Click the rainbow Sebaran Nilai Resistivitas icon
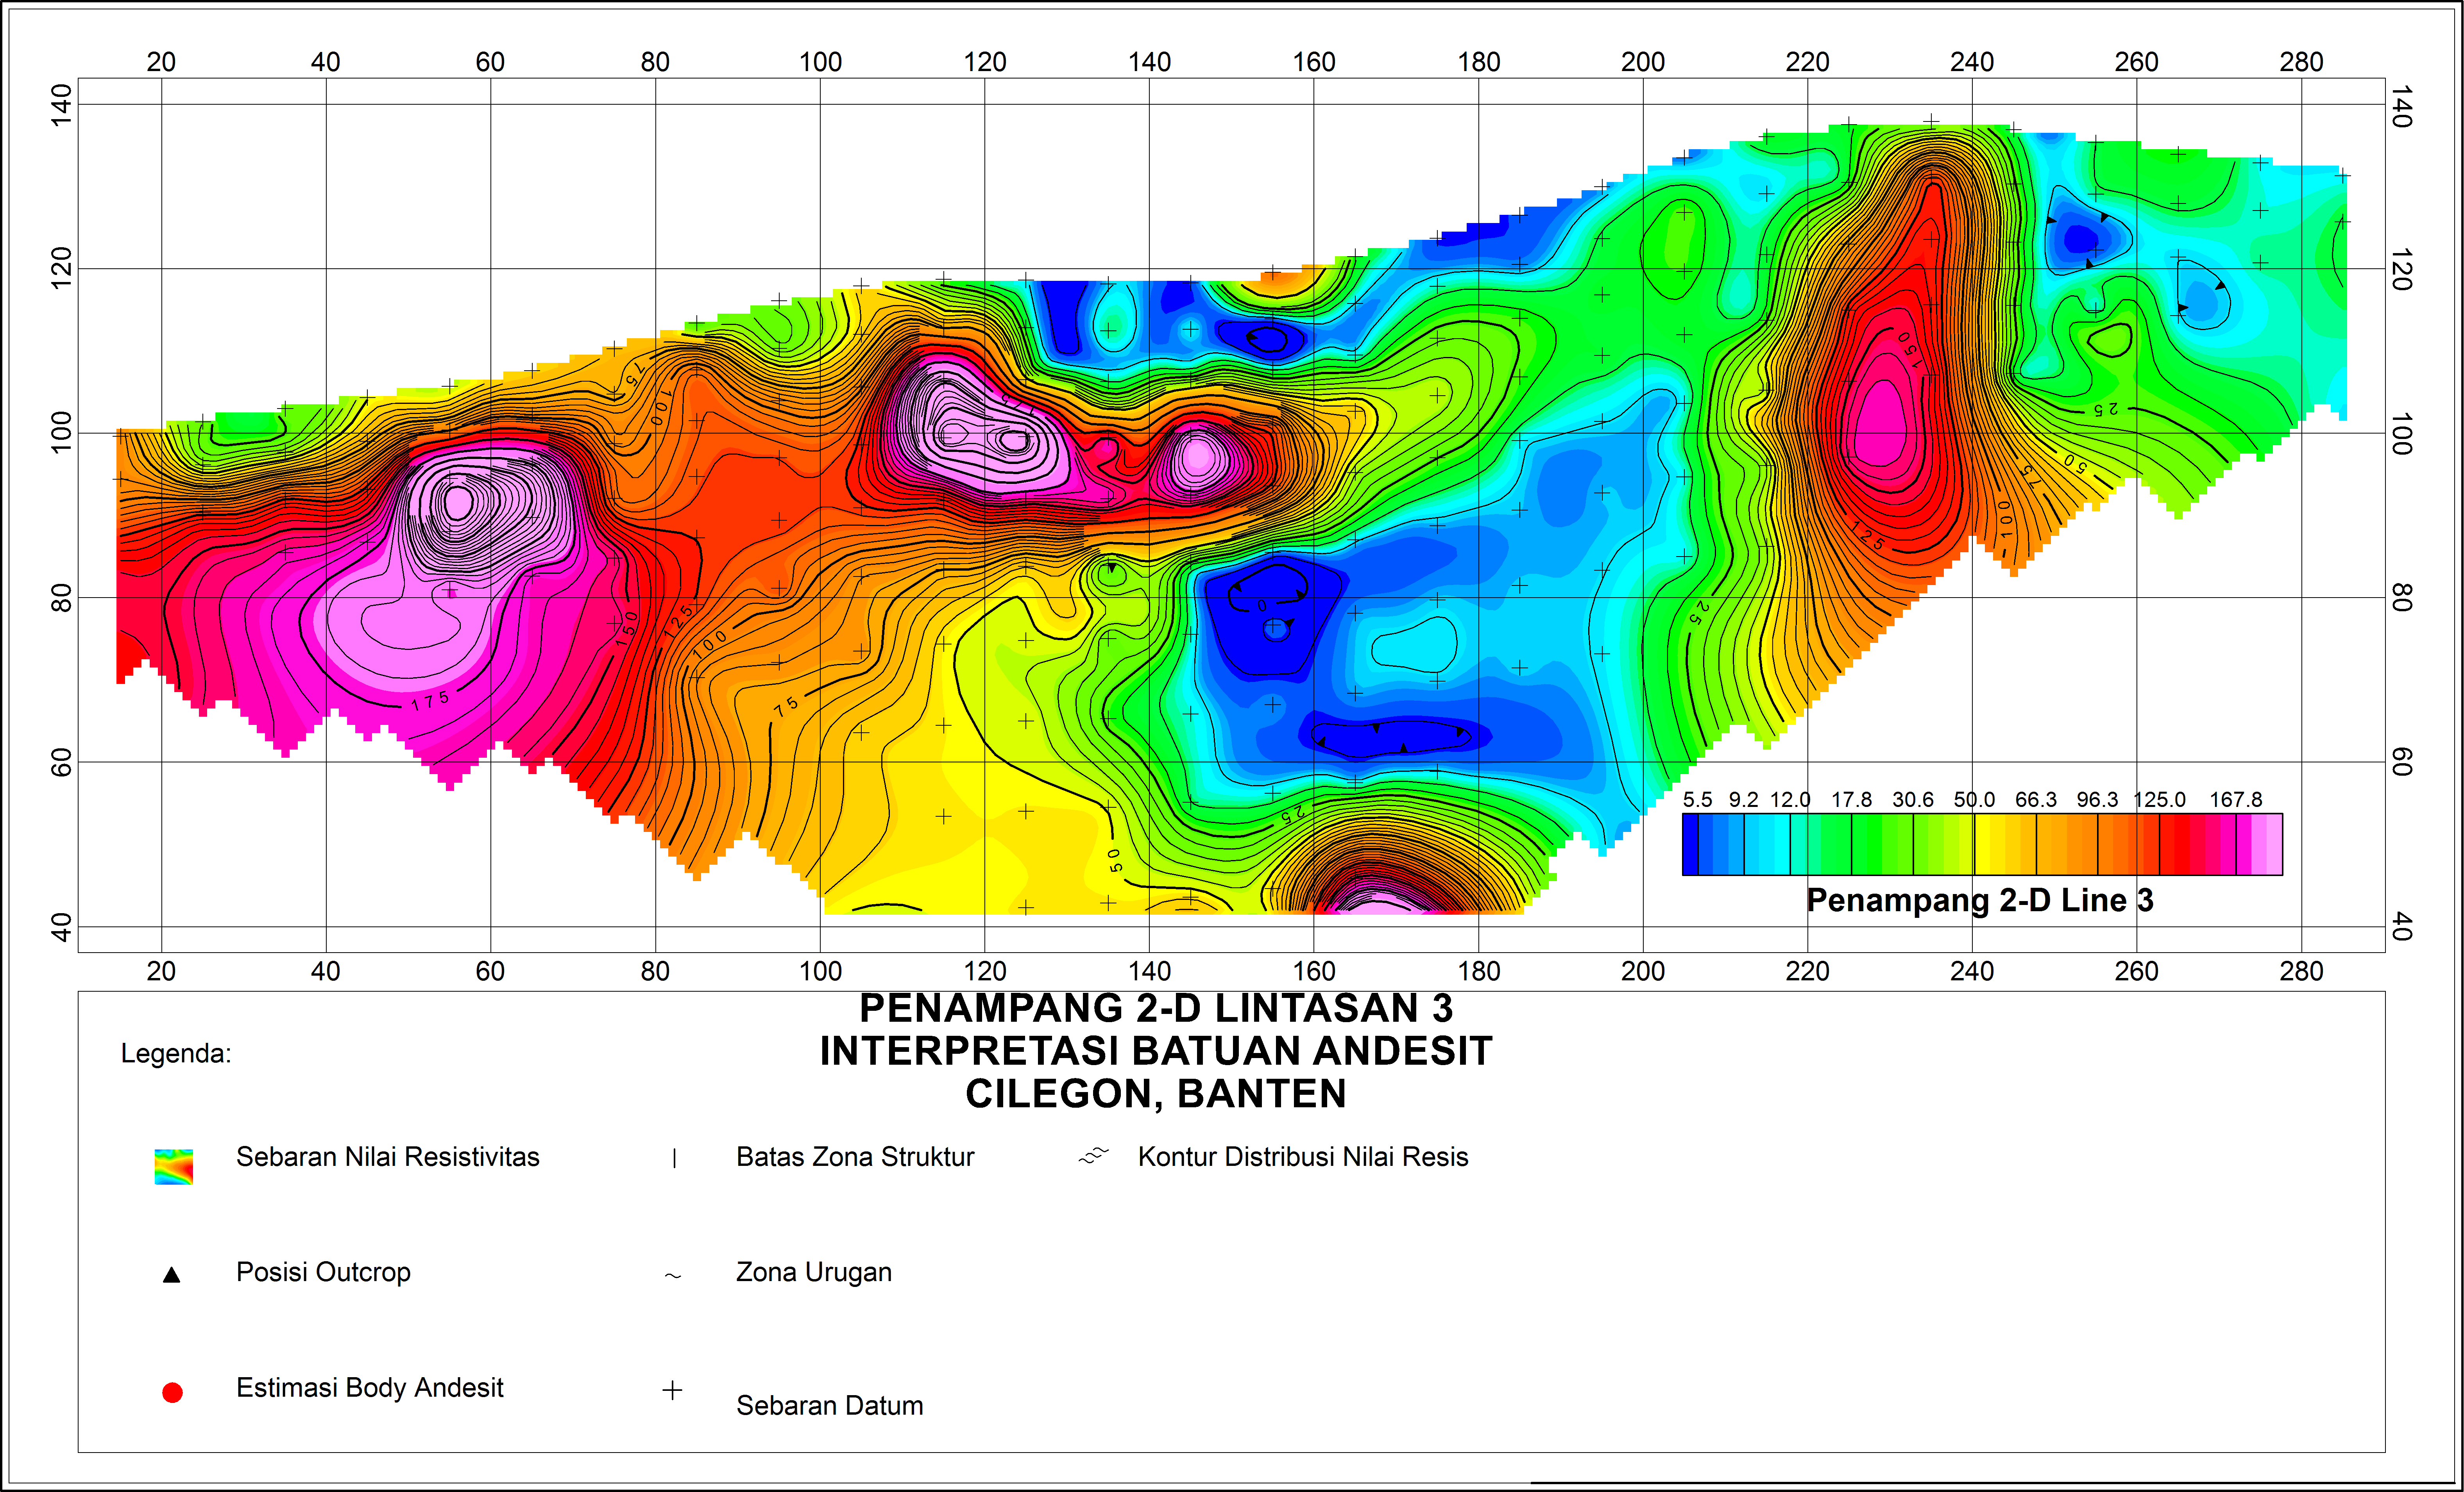This screenshot has height=1492, width=2464. [173, 1166]
